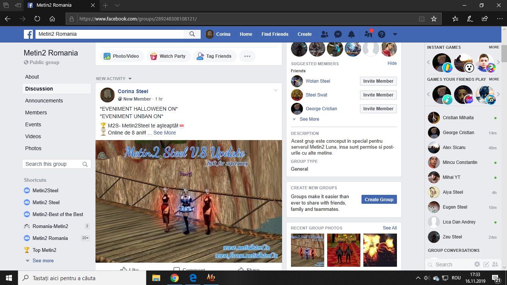Image resolution: width=507 pixels, height=285 pixels.
Task: Add page to favorites star icon
Action: pos(434,19)
